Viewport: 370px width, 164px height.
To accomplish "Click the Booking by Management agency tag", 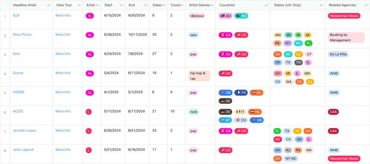I will [x=346, y=37].
